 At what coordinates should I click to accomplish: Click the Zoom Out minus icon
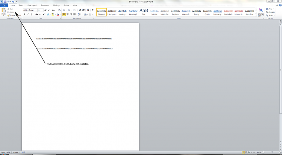coord(263,152)
